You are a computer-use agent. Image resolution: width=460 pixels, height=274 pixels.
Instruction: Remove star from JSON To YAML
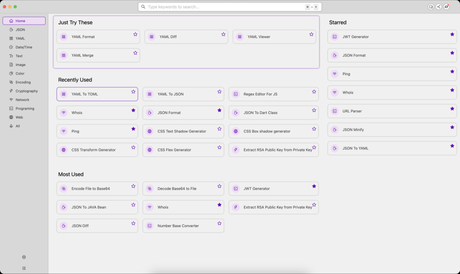452,146
